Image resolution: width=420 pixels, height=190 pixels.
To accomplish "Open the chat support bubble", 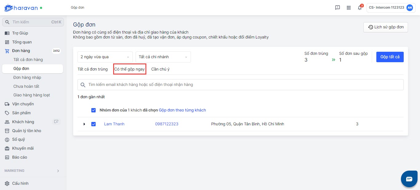I will [409, 179].
